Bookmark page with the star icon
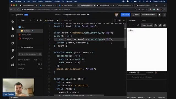176x99 pixels. coord(146,9)
